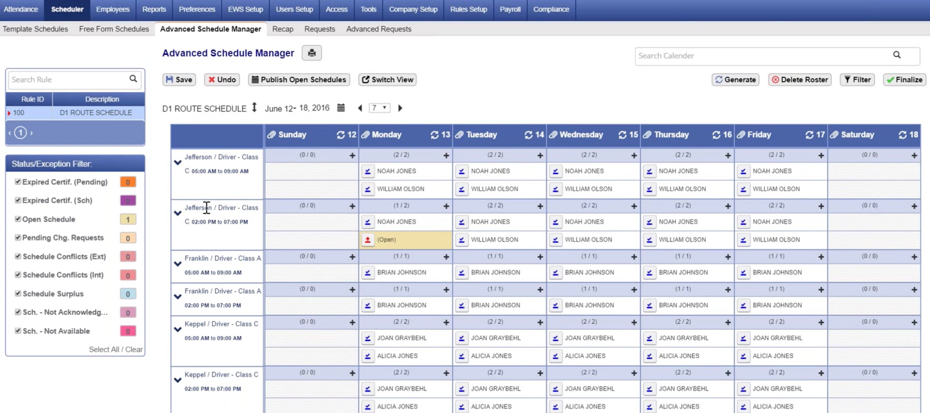Toggle Schedule Conflicts (Ext) checkbox

click(18, 256)
